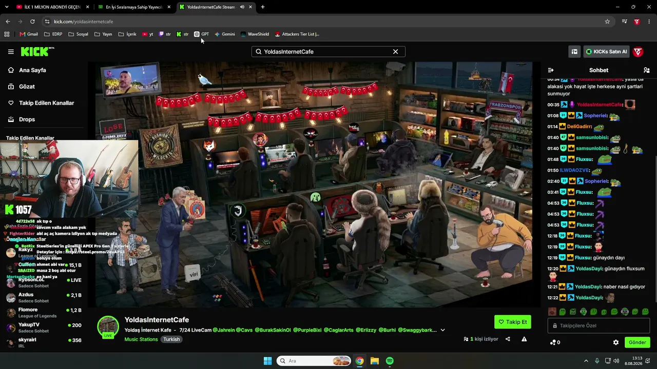
Task: Open site info icon in address bar
Action: [x=47, y=22]
